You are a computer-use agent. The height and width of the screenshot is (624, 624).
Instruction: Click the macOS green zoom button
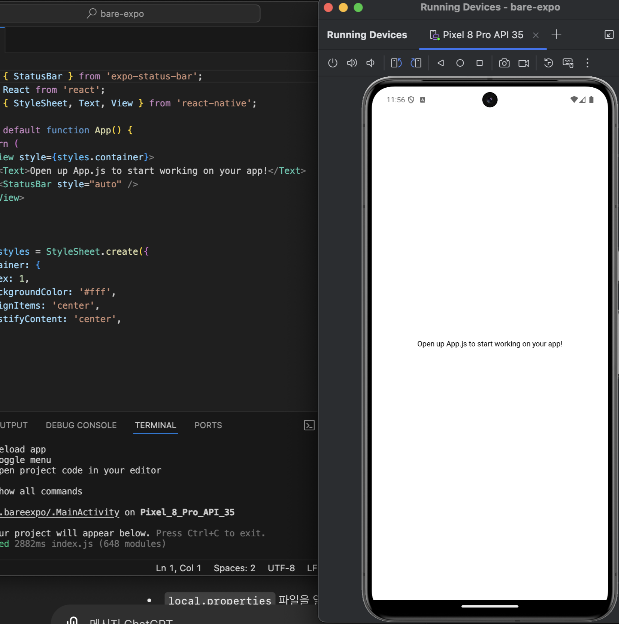click(x=358, y=7)
